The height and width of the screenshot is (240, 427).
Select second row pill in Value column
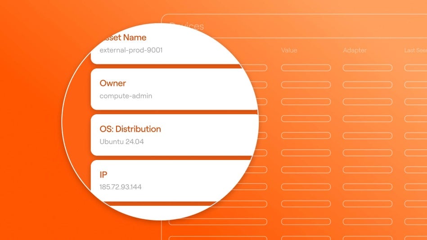[306, 85]
